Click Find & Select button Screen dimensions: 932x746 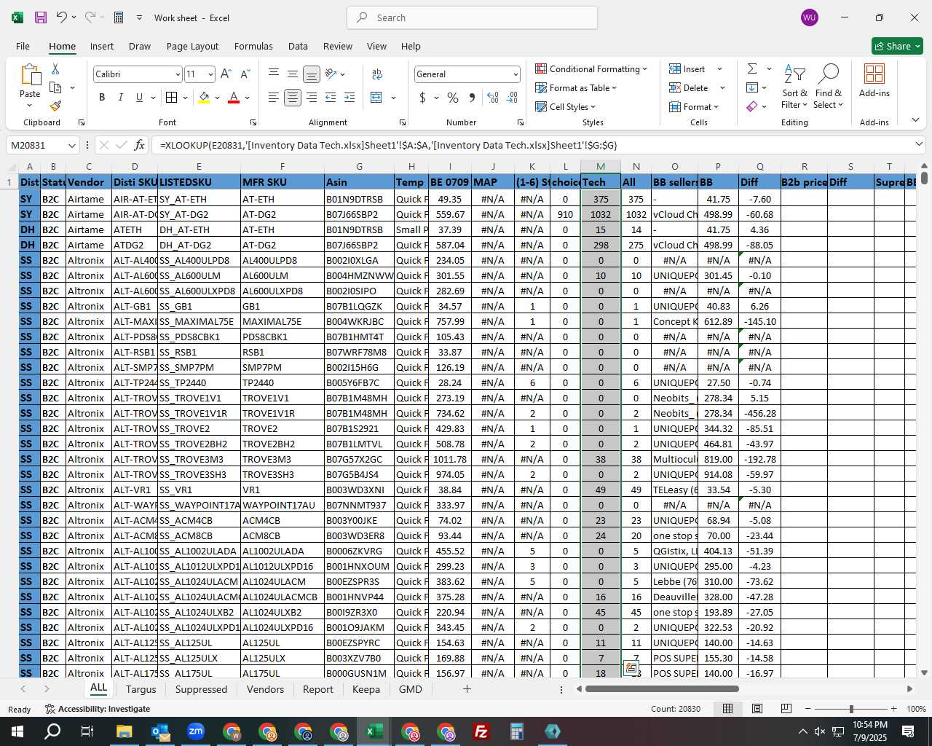[828, 86]
